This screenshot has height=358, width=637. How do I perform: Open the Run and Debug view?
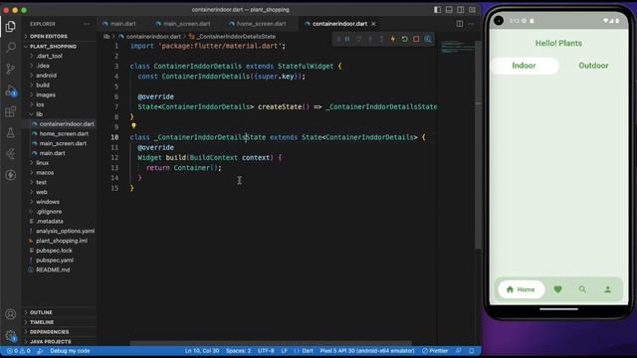(11, 90)
